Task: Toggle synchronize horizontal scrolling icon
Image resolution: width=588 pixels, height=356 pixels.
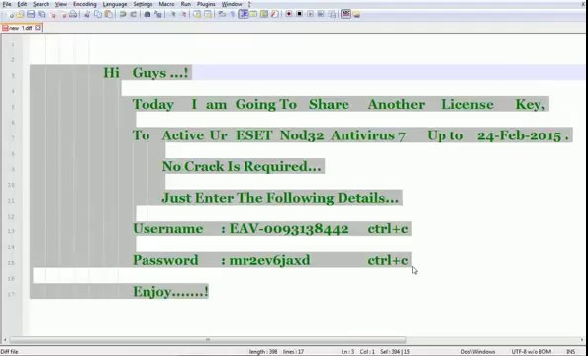Action: click(x=207, y=14)
